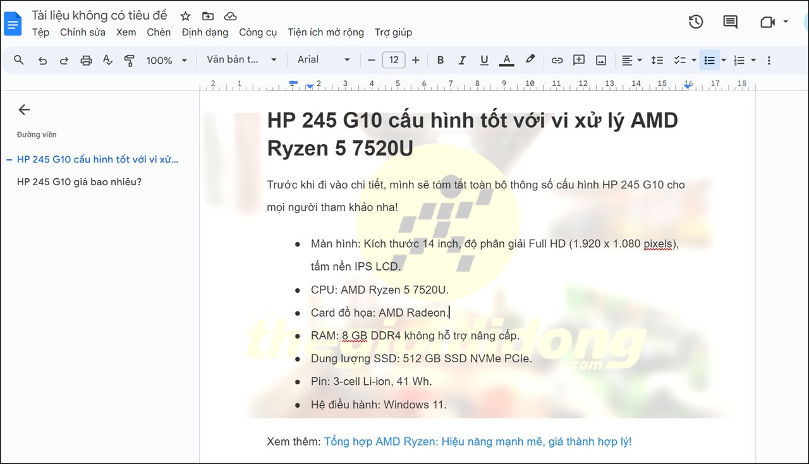Image resolution: width=809 pixels, height=464 pixels.
Task: Open the Chèn menu
Action: pos(159,32)
